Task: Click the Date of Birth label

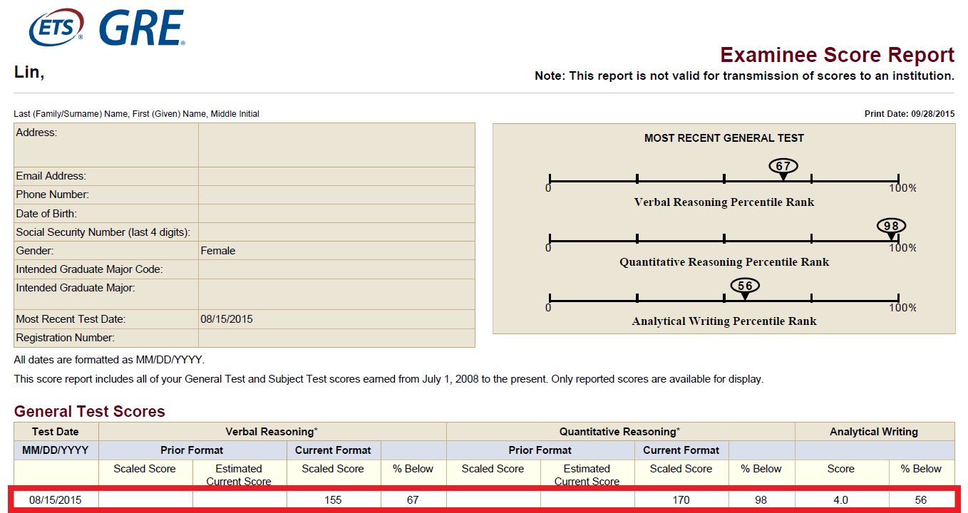Action: point(46,214)
